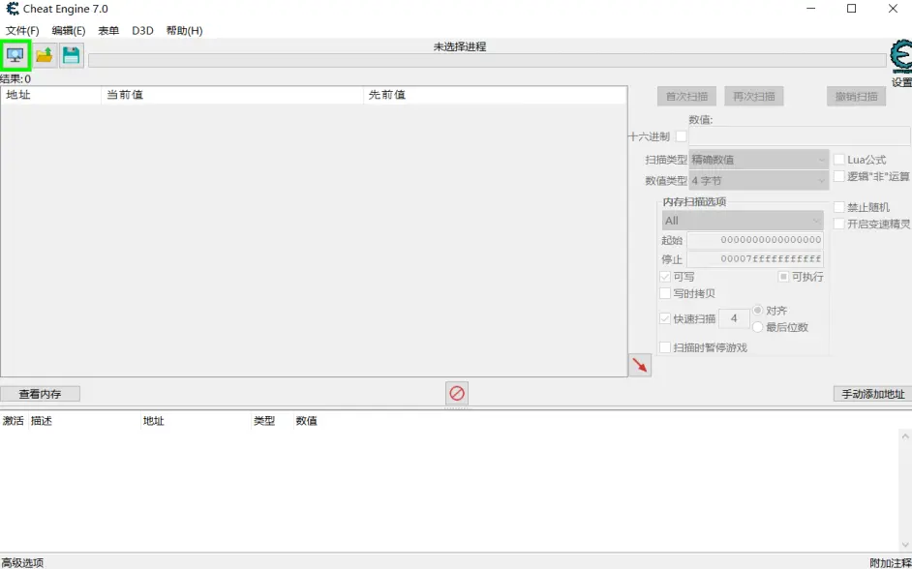Image resolution: width=912 pixels, height=569 pixels.
Task: Enable the 十六进制 checkbox
Action: (681, 136)
